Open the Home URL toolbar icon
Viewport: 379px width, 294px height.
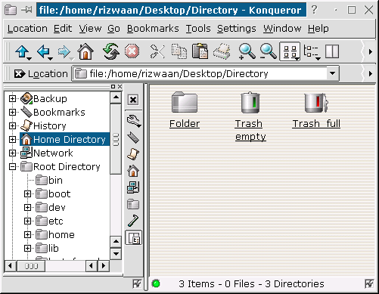click(85, 51)
